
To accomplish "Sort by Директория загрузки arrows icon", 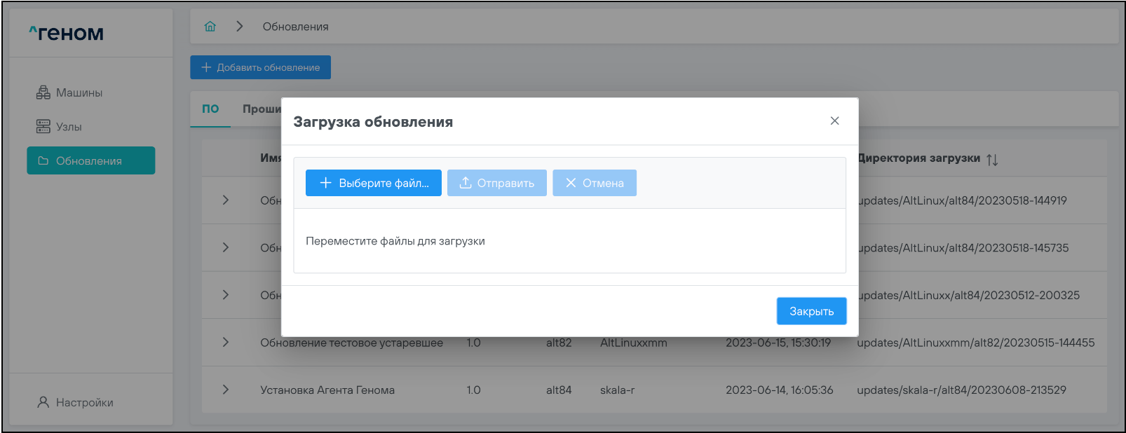I will tap(992, 160).
